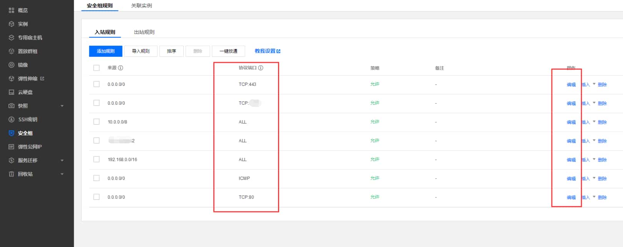
Task: Expand the 快照 submenu arrow
Action: pos(62,106)
